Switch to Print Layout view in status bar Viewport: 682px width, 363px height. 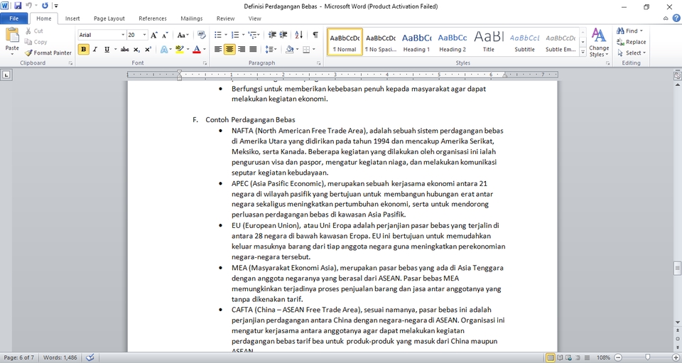(551, 357)
